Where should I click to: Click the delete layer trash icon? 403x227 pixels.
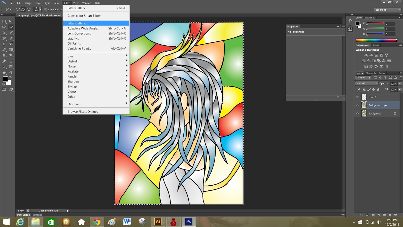pyautogui.click(x=395, y=215)
